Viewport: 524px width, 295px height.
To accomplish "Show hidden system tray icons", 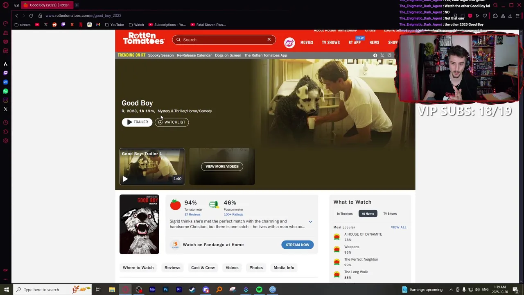I will point(451,290).
